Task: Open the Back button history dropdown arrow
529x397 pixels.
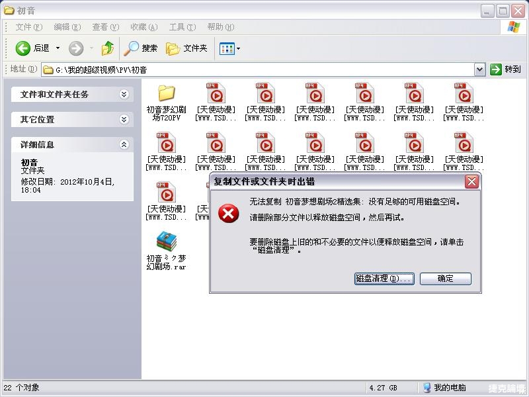Action: point(58,48)
